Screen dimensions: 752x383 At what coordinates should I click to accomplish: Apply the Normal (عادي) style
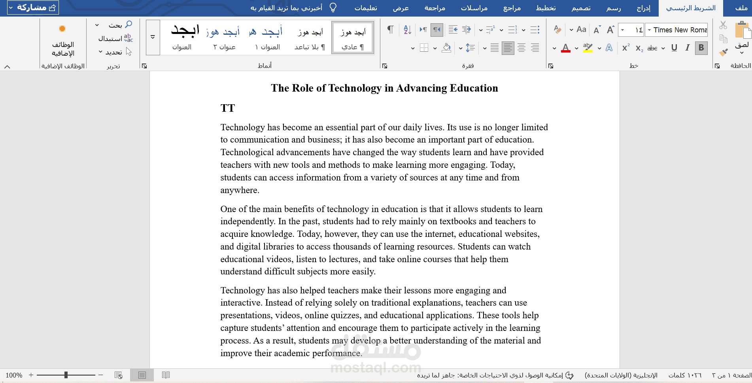pyautogui.click(x=353, y=38)
